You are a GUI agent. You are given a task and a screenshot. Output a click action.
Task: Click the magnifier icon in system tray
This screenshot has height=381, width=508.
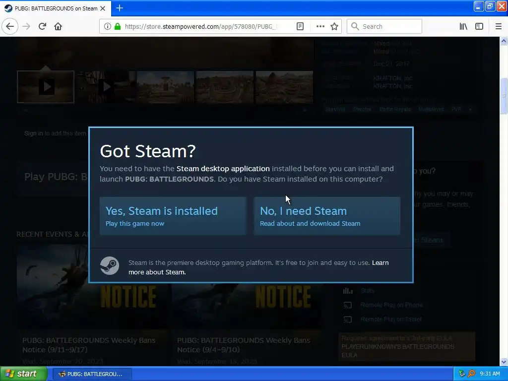(471, 374)
